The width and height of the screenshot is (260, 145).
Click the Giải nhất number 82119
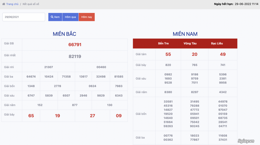pyautogui.click(x=75, y=56)
